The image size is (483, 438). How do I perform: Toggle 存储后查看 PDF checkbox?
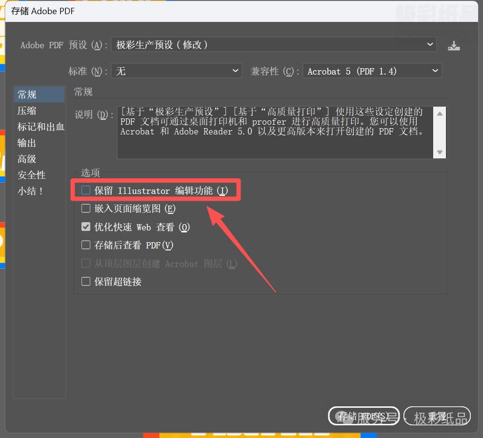pos(86,245)
